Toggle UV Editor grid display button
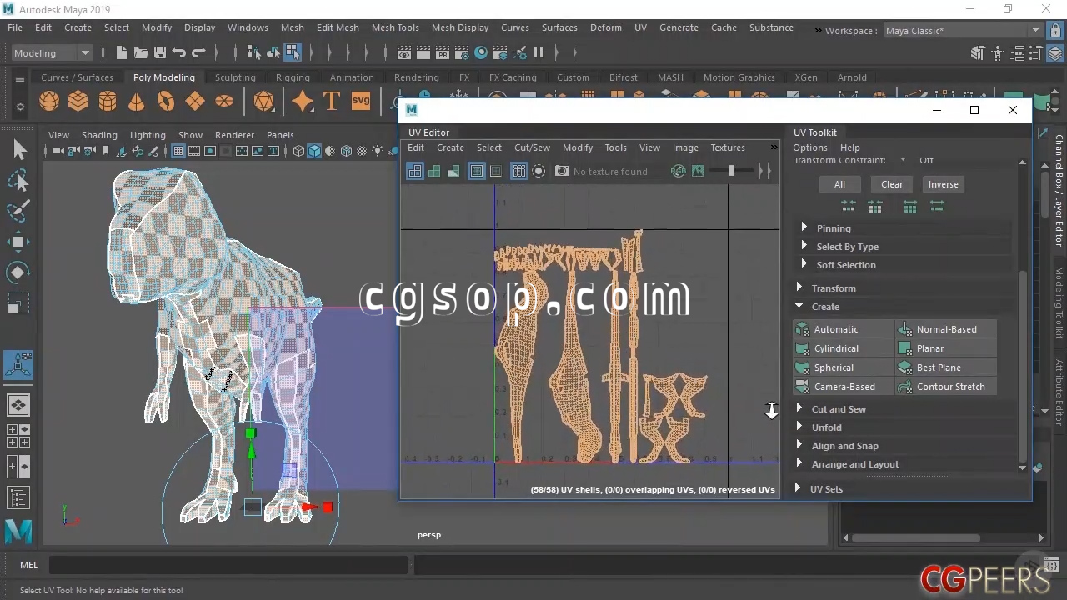The width and height of the screenshot is (1067, 600). pos(518,171)
